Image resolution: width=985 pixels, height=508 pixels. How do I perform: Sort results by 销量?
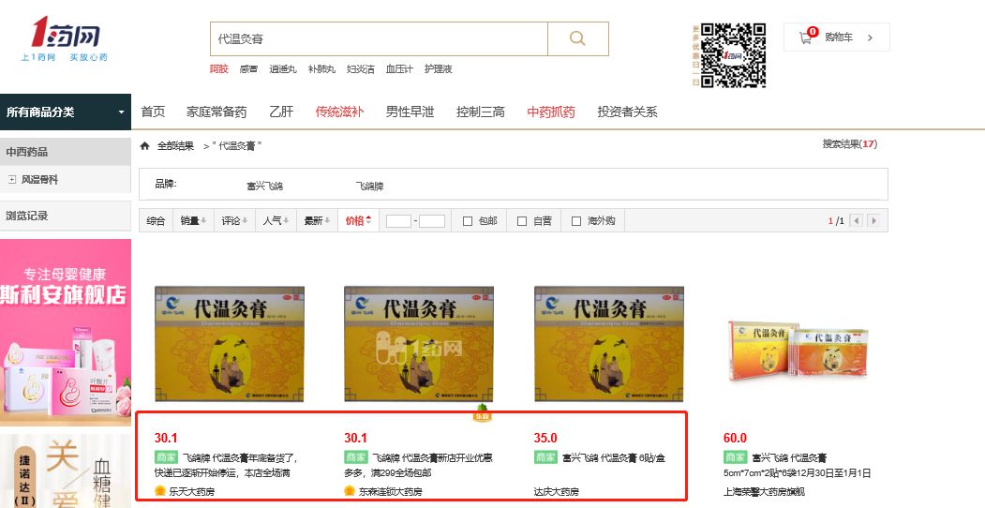click(x=193, y=220)
